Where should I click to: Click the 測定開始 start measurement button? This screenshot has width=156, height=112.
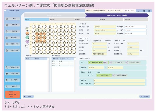coord(145,96)
